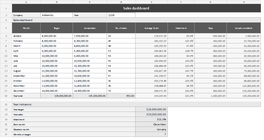
Task: Select column E header
Action: tap(152, 2)
